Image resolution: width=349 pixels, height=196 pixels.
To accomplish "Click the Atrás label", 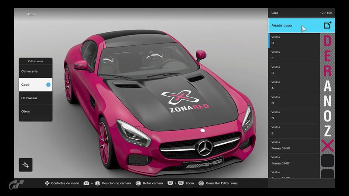I will (31, 14).
